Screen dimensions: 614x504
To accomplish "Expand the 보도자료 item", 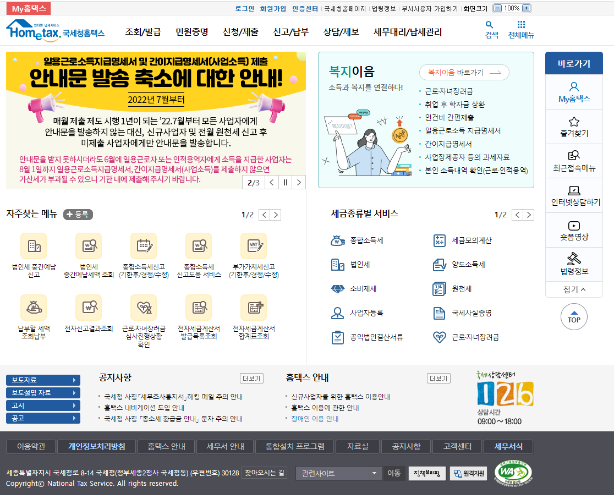I will 43,380.
